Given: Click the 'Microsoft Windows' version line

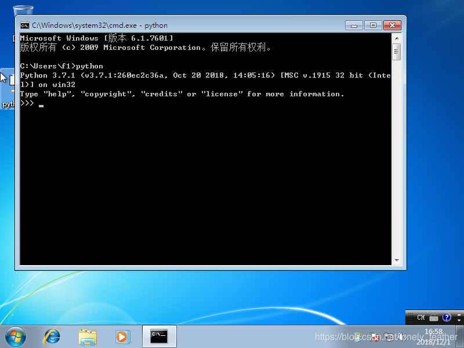Looking at the screenshot, I should (x=96, y=38).
